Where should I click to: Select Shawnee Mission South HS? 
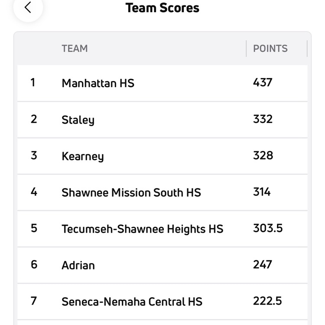click(x=131, y=192)
